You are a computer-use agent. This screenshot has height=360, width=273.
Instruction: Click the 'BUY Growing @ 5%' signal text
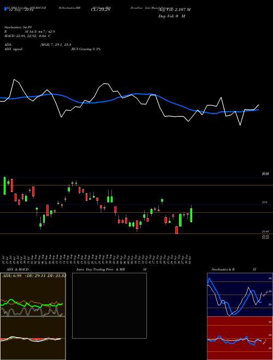[x=86, y=49]
